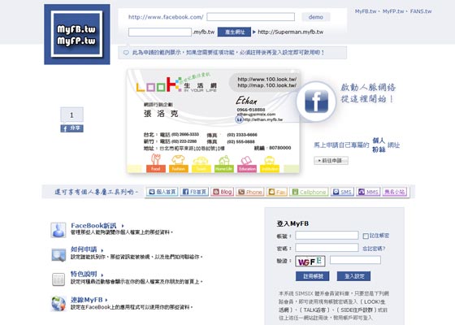Select the Cellphone tool button
Viewport: 455px width, 325px height.
pos(309,192)
